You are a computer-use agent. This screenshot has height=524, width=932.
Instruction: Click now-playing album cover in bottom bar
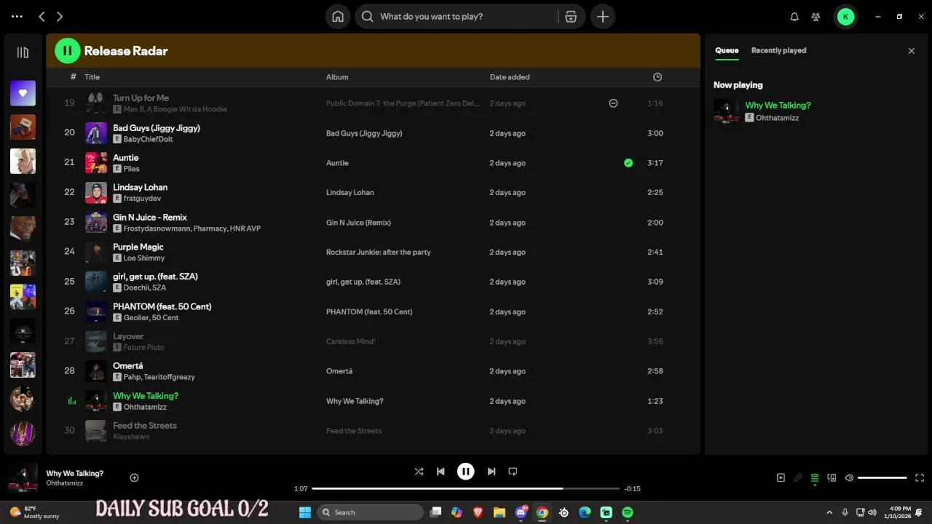tap(23, 478)
